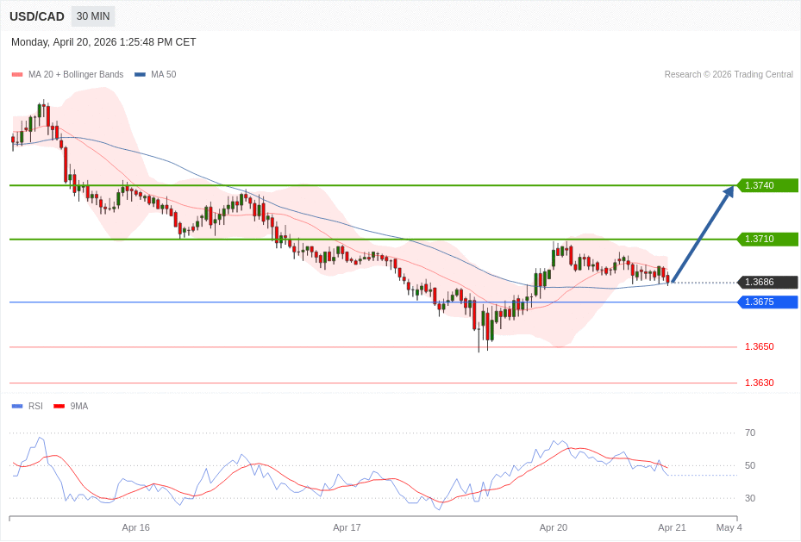
Task: Click the blue upward forecast arrow head
Action: (728, 191)
